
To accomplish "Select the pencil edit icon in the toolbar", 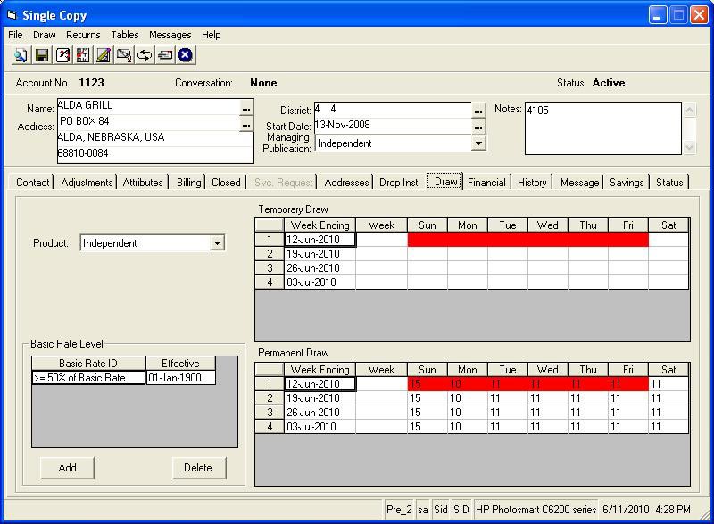I will coord(102,55).
